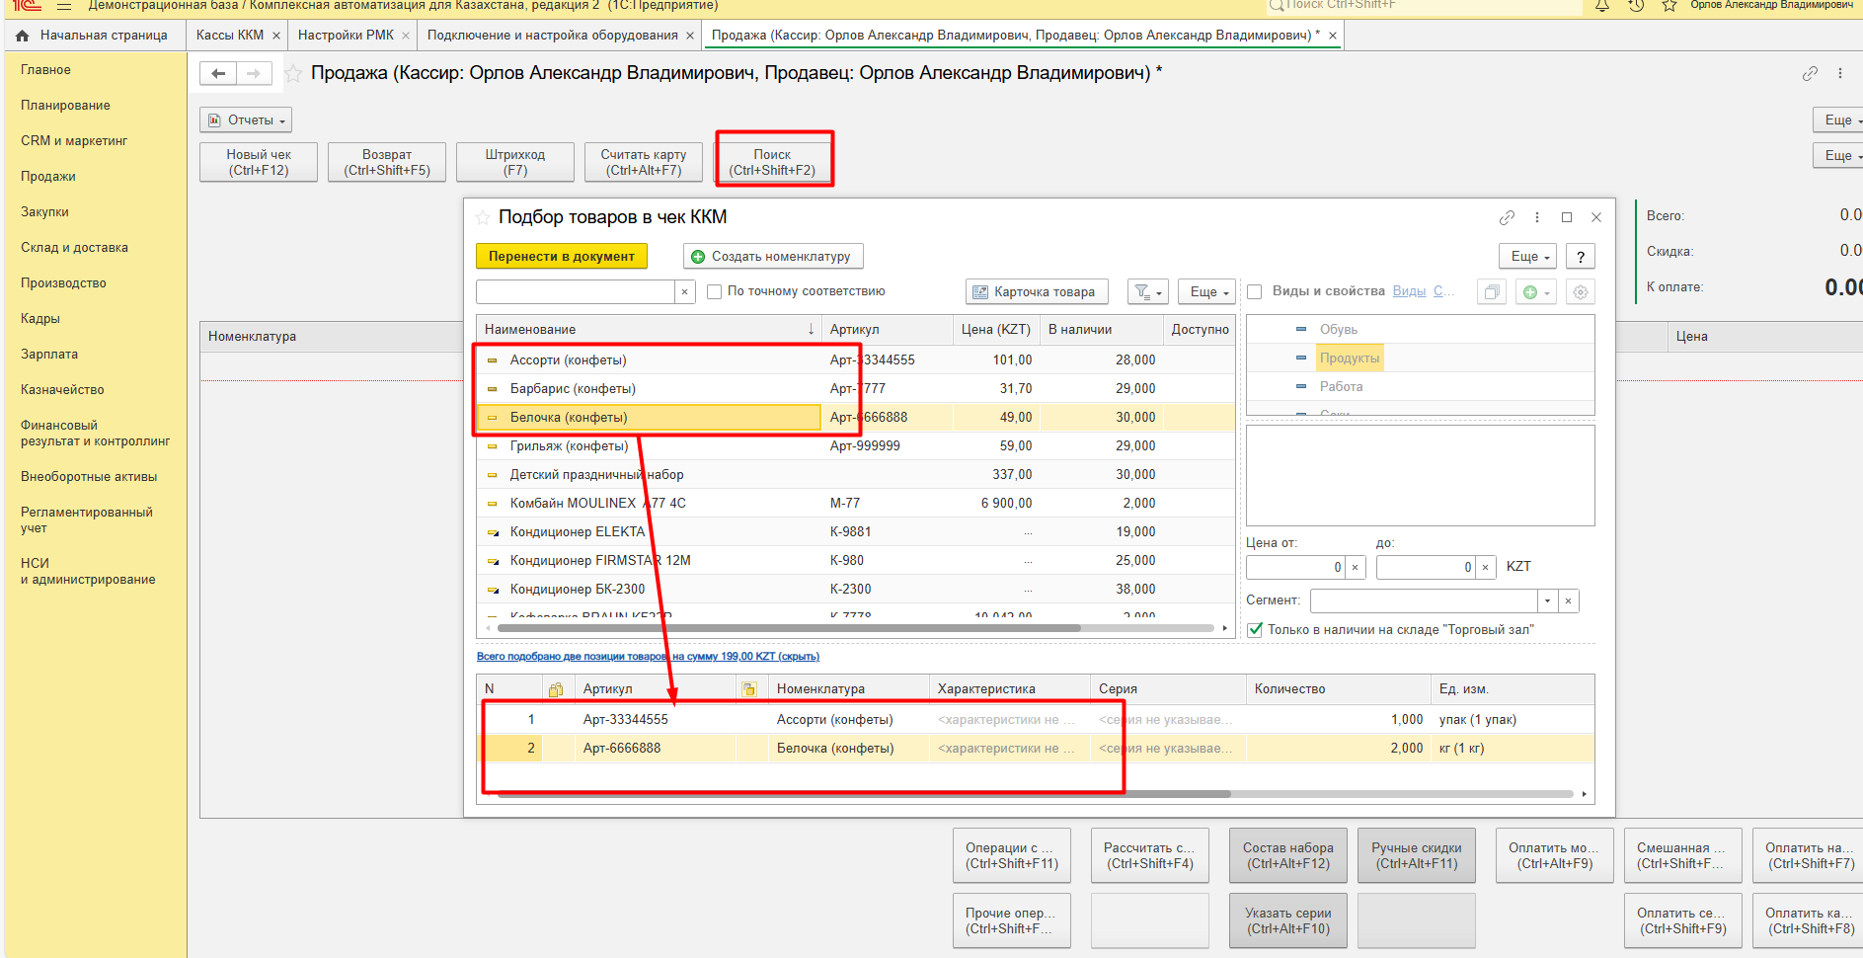Enable По точному соответствию checkbox

tap(715, 292)
